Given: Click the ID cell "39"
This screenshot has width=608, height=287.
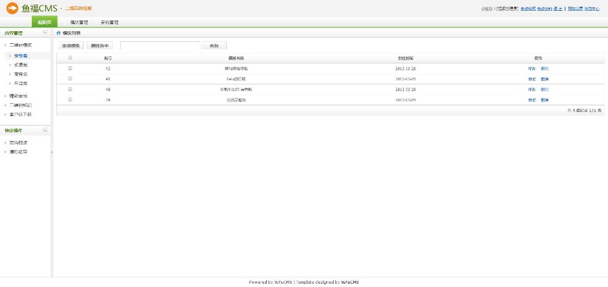Looking at the screenshot, I should (108, 100).
